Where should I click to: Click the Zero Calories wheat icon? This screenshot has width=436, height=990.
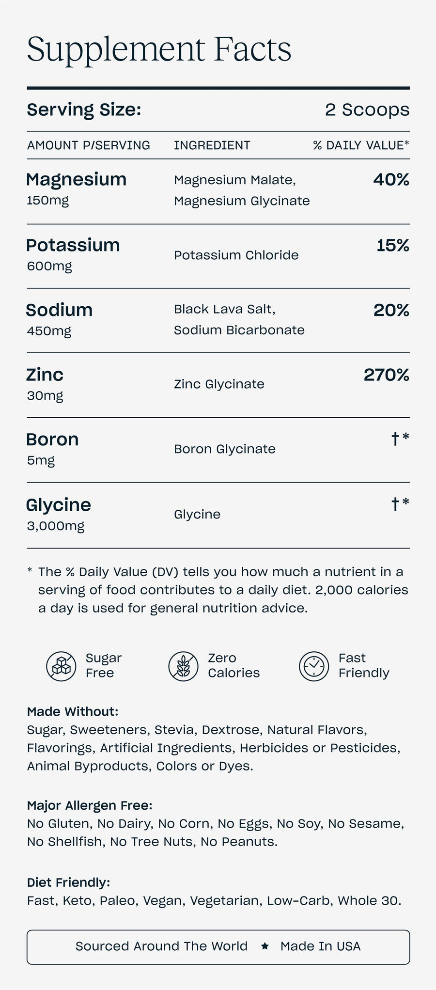point(183,666)
